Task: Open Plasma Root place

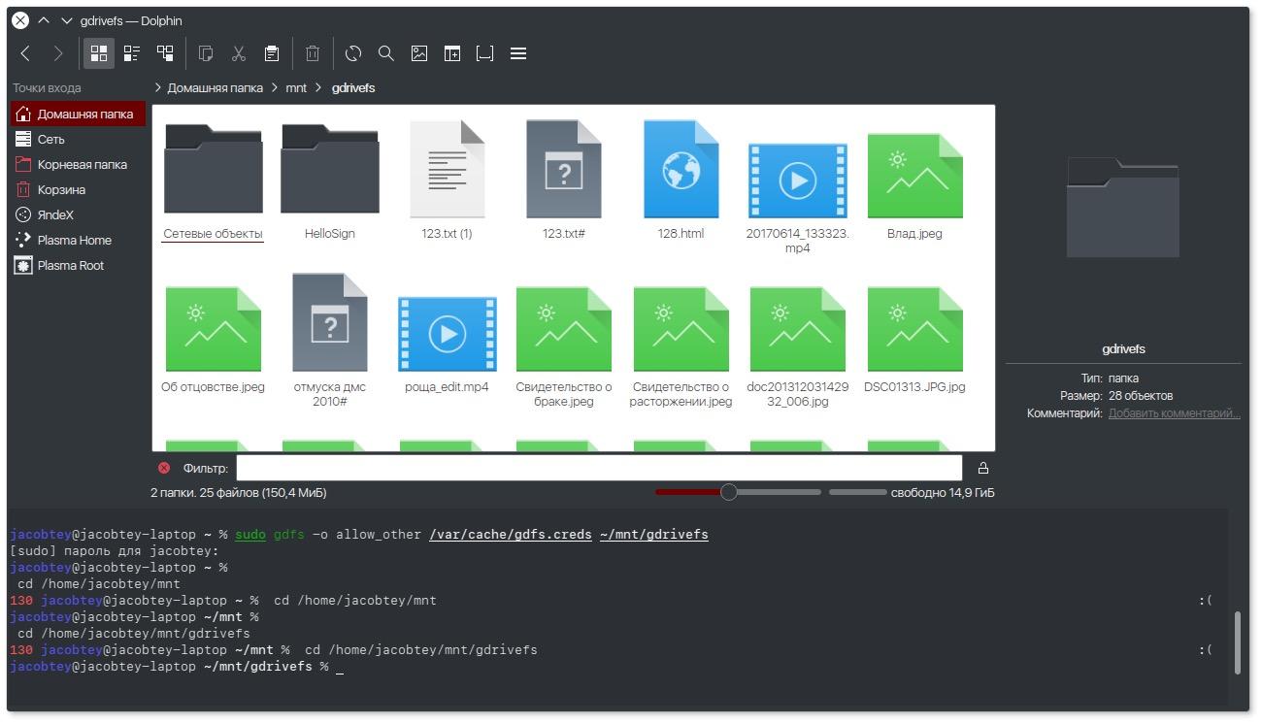Action: coord(78,265)
